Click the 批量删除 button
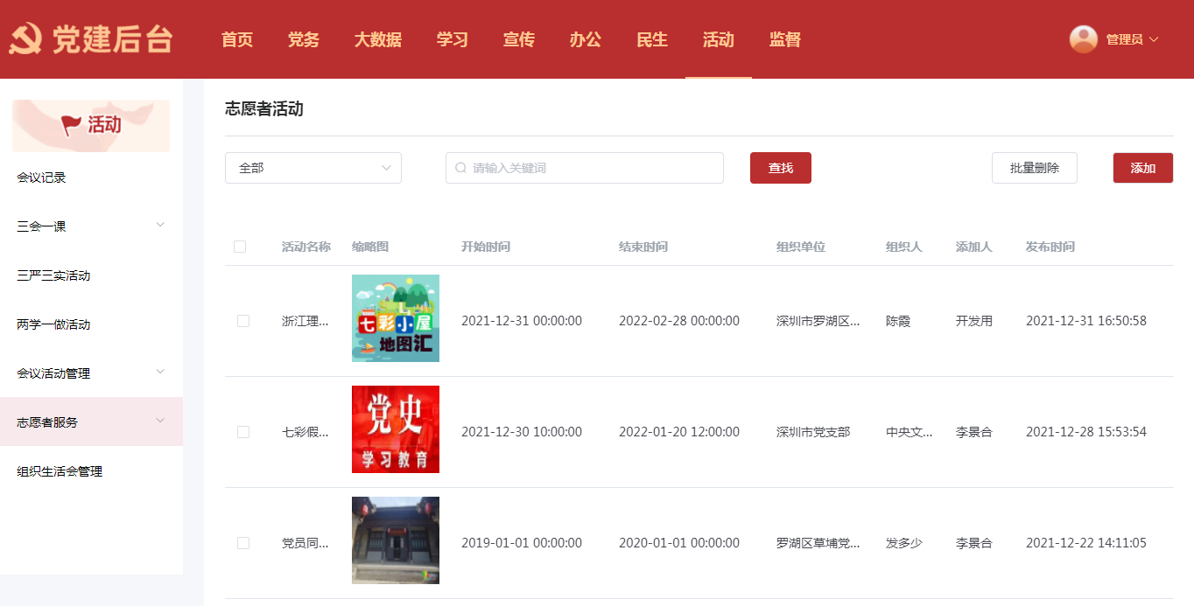The height and width of the screenshot is (606, 1194). coord(1034,168)
